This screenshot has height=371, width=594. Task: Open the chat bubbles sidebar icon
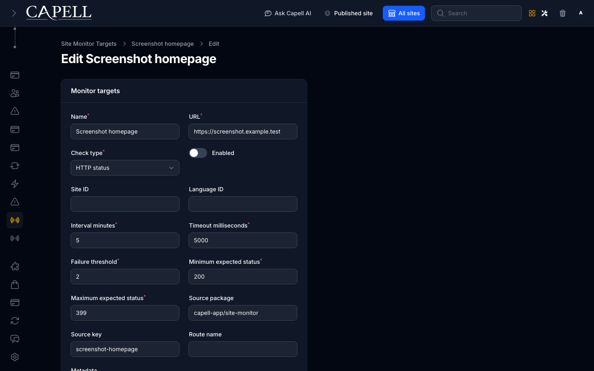click(15, 339)
